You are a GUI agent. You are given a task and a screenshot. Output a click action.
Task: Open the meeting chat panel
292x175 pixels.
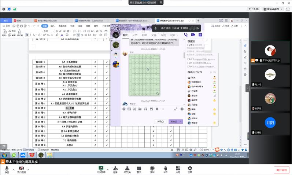tap(139, 169)
